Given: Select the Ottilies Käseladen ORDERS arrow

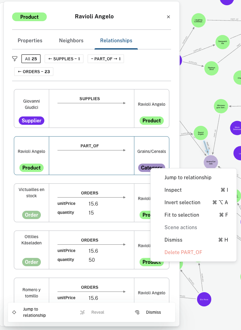Looking at the screenshot, I should pyautogui.click(x=91, y=245).
